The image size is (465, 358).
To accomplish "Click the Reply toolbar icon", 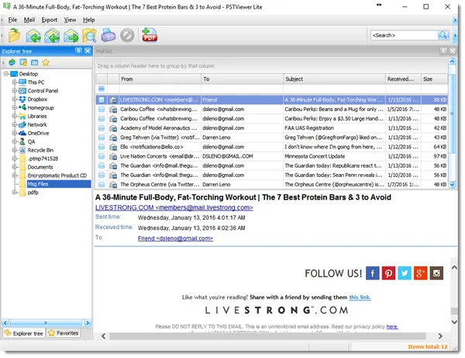I will [x=33, y=36].
